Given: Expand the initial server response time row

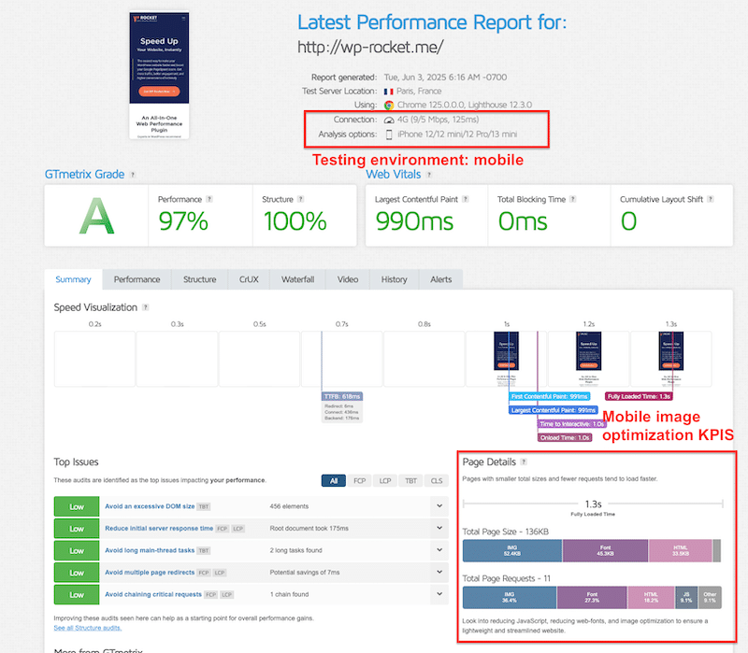Looking at the screenshot, I should tap(439, 528).
